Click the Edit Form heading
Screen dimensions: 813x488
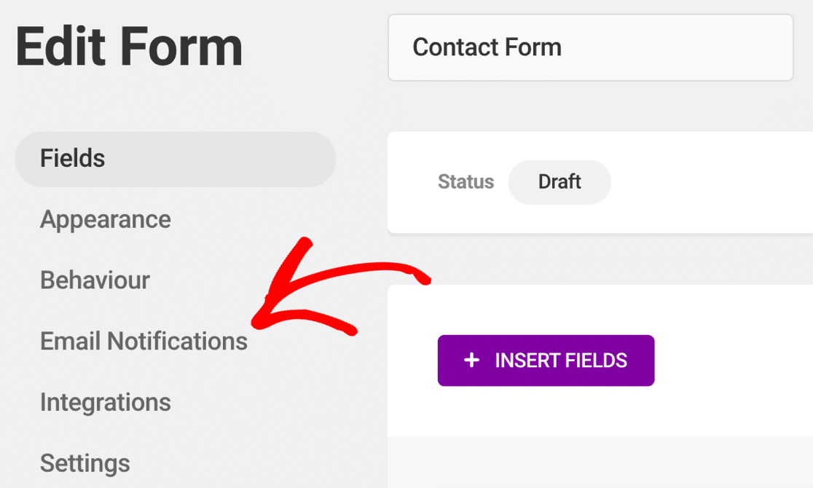pyautogui.click(x=129, y=46)
